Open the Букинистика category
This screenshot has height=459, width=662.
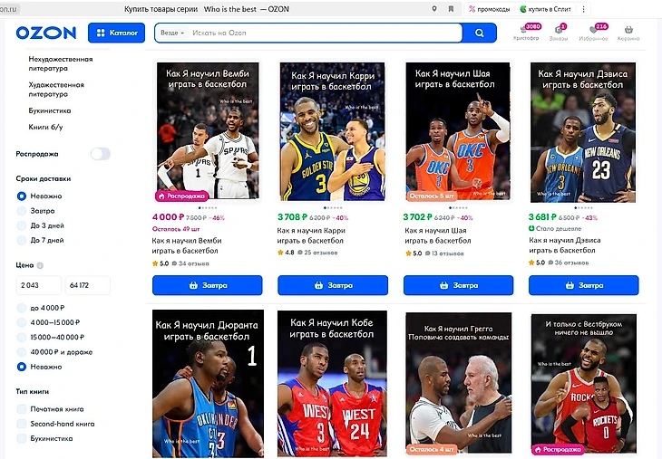click(x=50, y=110)
